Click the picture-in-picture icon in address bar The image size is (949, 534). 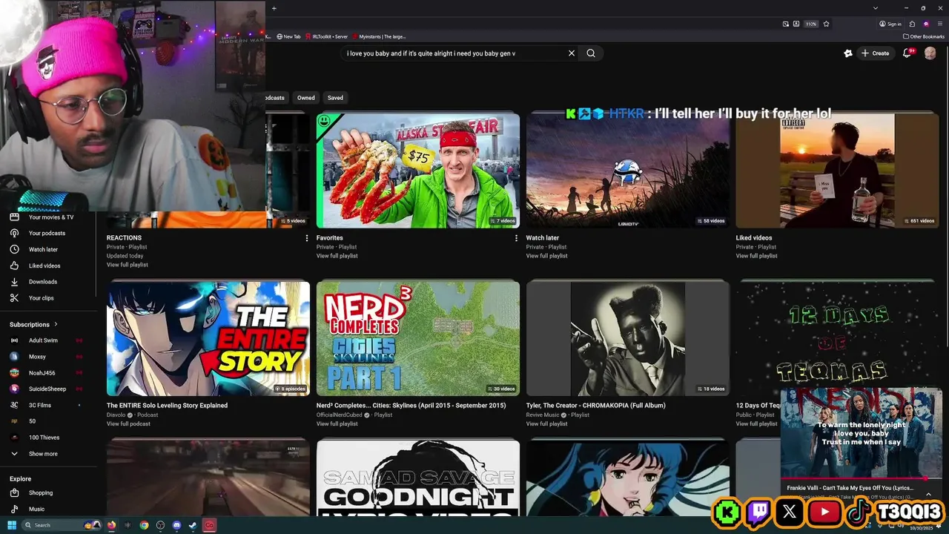click(x=786, y=24)
